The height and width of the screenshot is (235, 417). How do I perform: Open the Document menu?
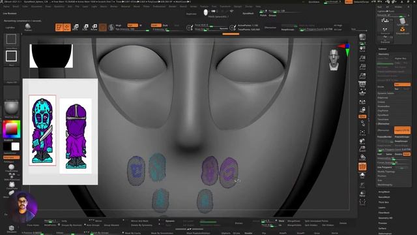[x=36, y=7]
